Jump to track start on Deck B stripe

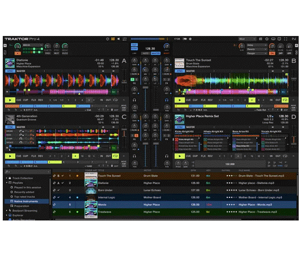click(177, 92)
